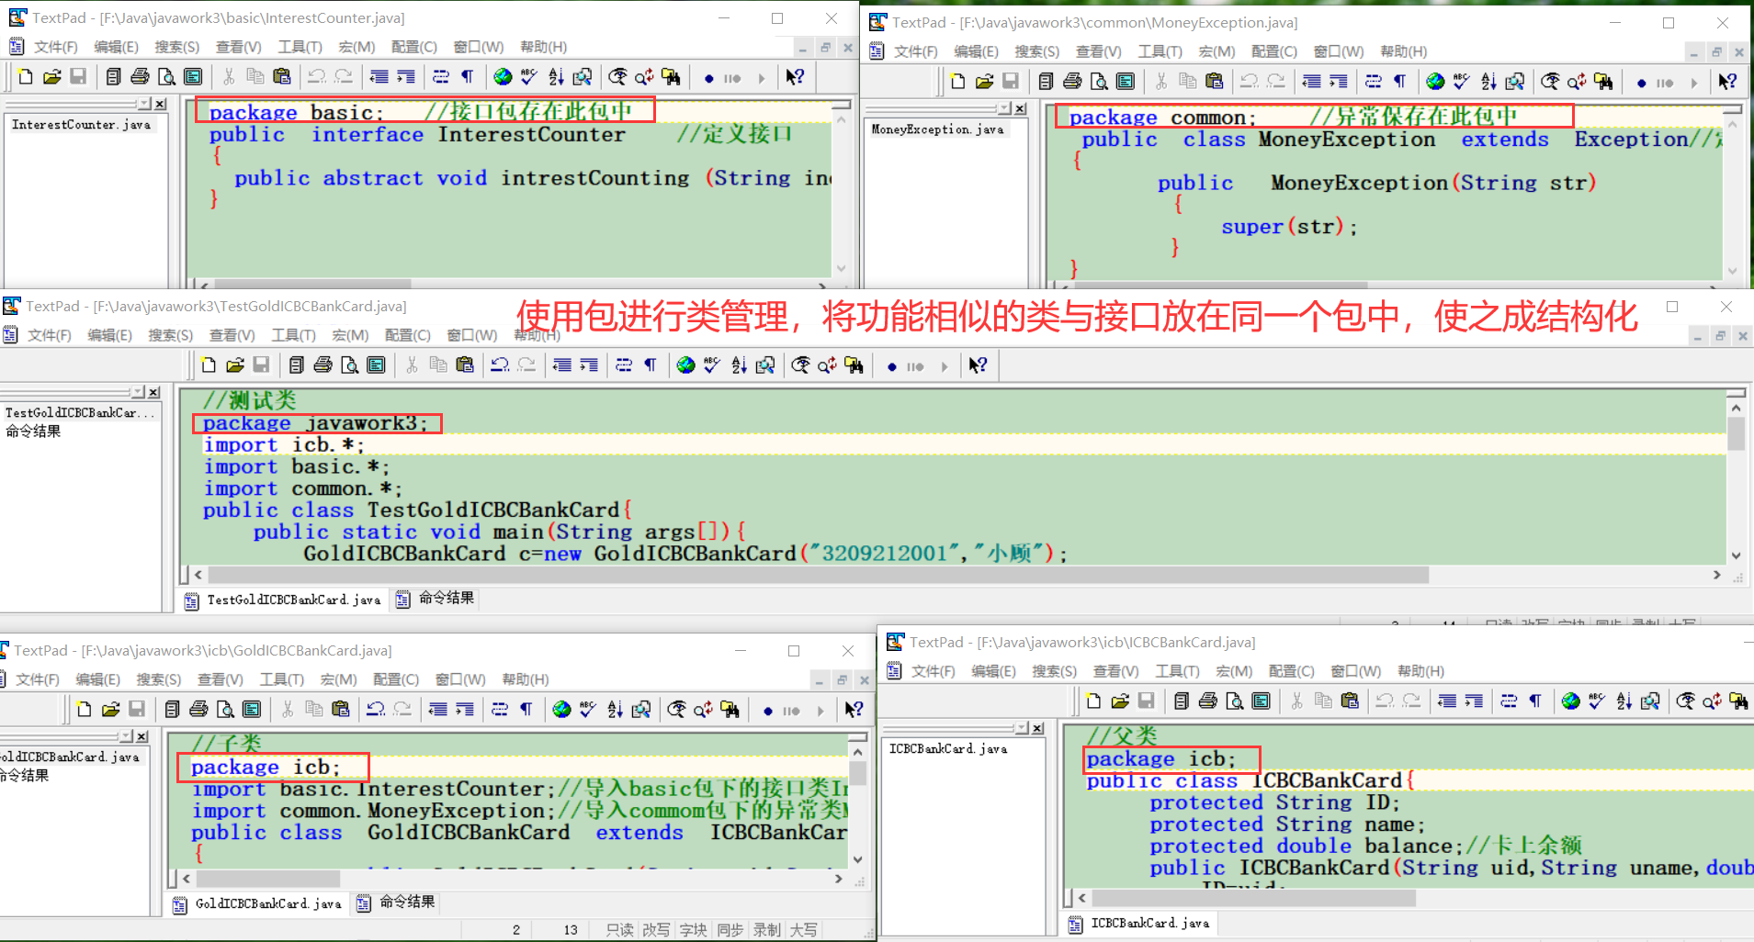Close document selector pane in TestGoldICBCBankCard window
The height and width of the screenshot is (942, 1754).
pos(153,392)
